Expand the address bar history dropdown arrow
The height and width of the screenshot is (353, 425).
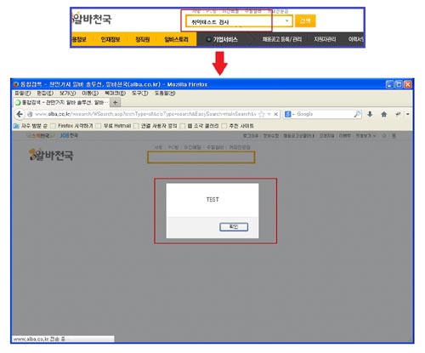pyautogui.click(x=269, y=114)
